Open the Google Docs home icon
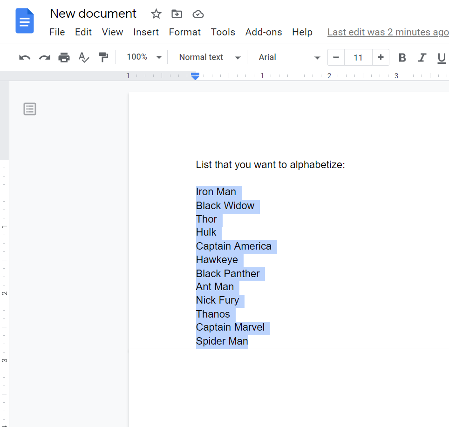Viewport: 449px width, 427px height. [x=25, y=20]
